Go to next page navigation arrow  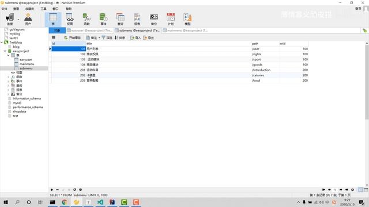coord(341,190)
